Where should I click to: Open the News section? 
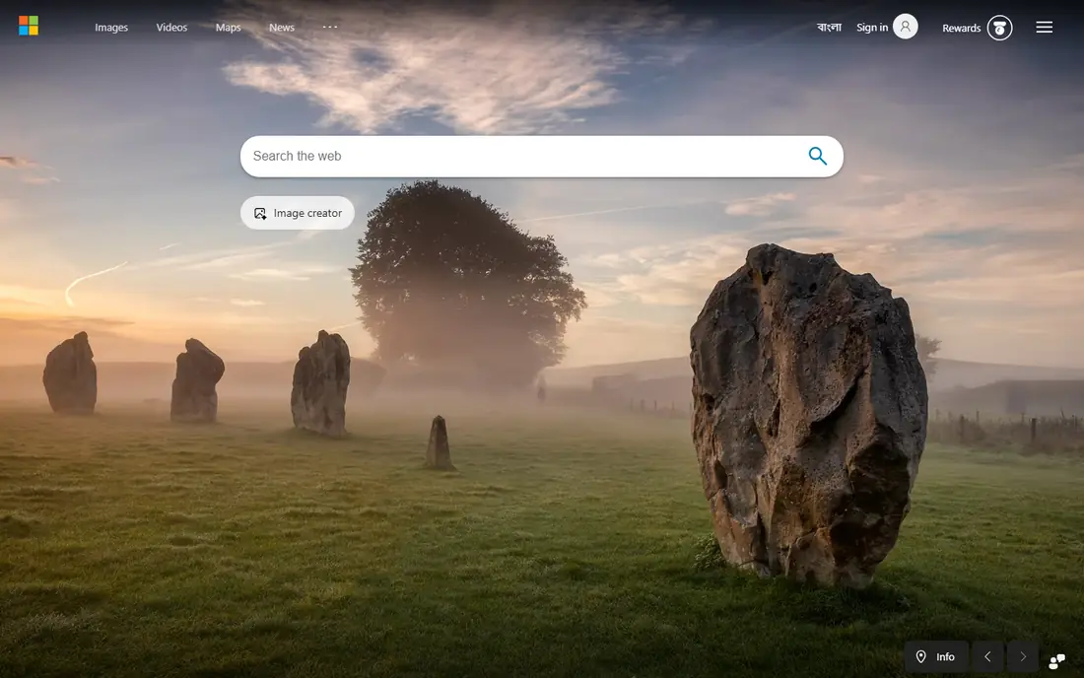point(282,28)
